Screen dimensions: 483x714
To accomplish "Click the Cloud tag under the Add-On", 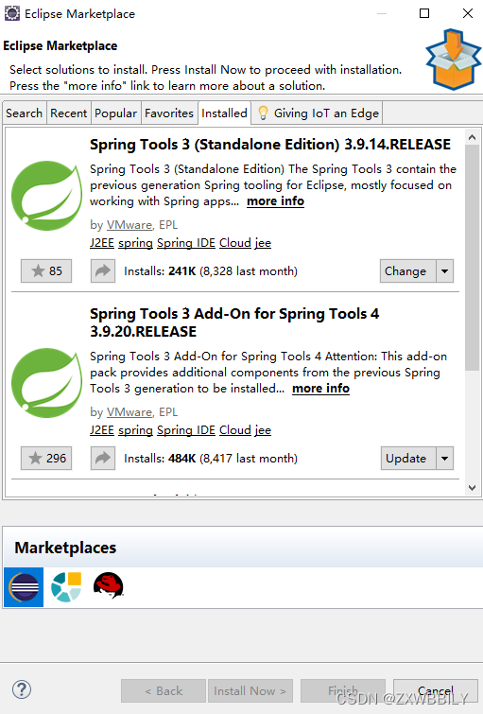I will (x=235, y=430).
